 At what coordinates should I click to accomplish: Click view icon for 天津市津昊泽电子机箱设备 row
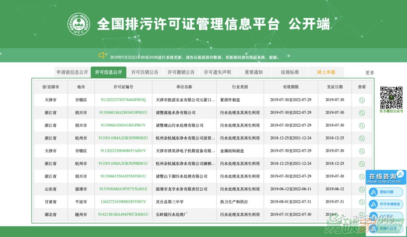click(x=362, y=151)
